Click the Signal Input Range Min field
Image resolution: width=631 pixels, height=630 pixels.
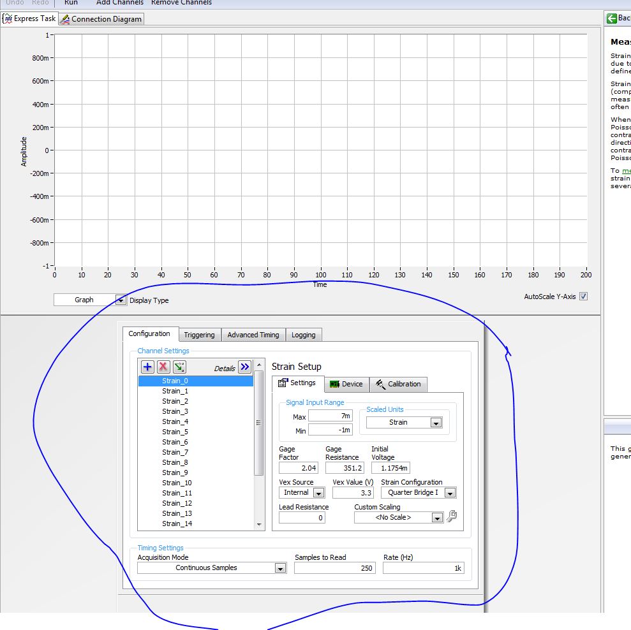[330, 430]
